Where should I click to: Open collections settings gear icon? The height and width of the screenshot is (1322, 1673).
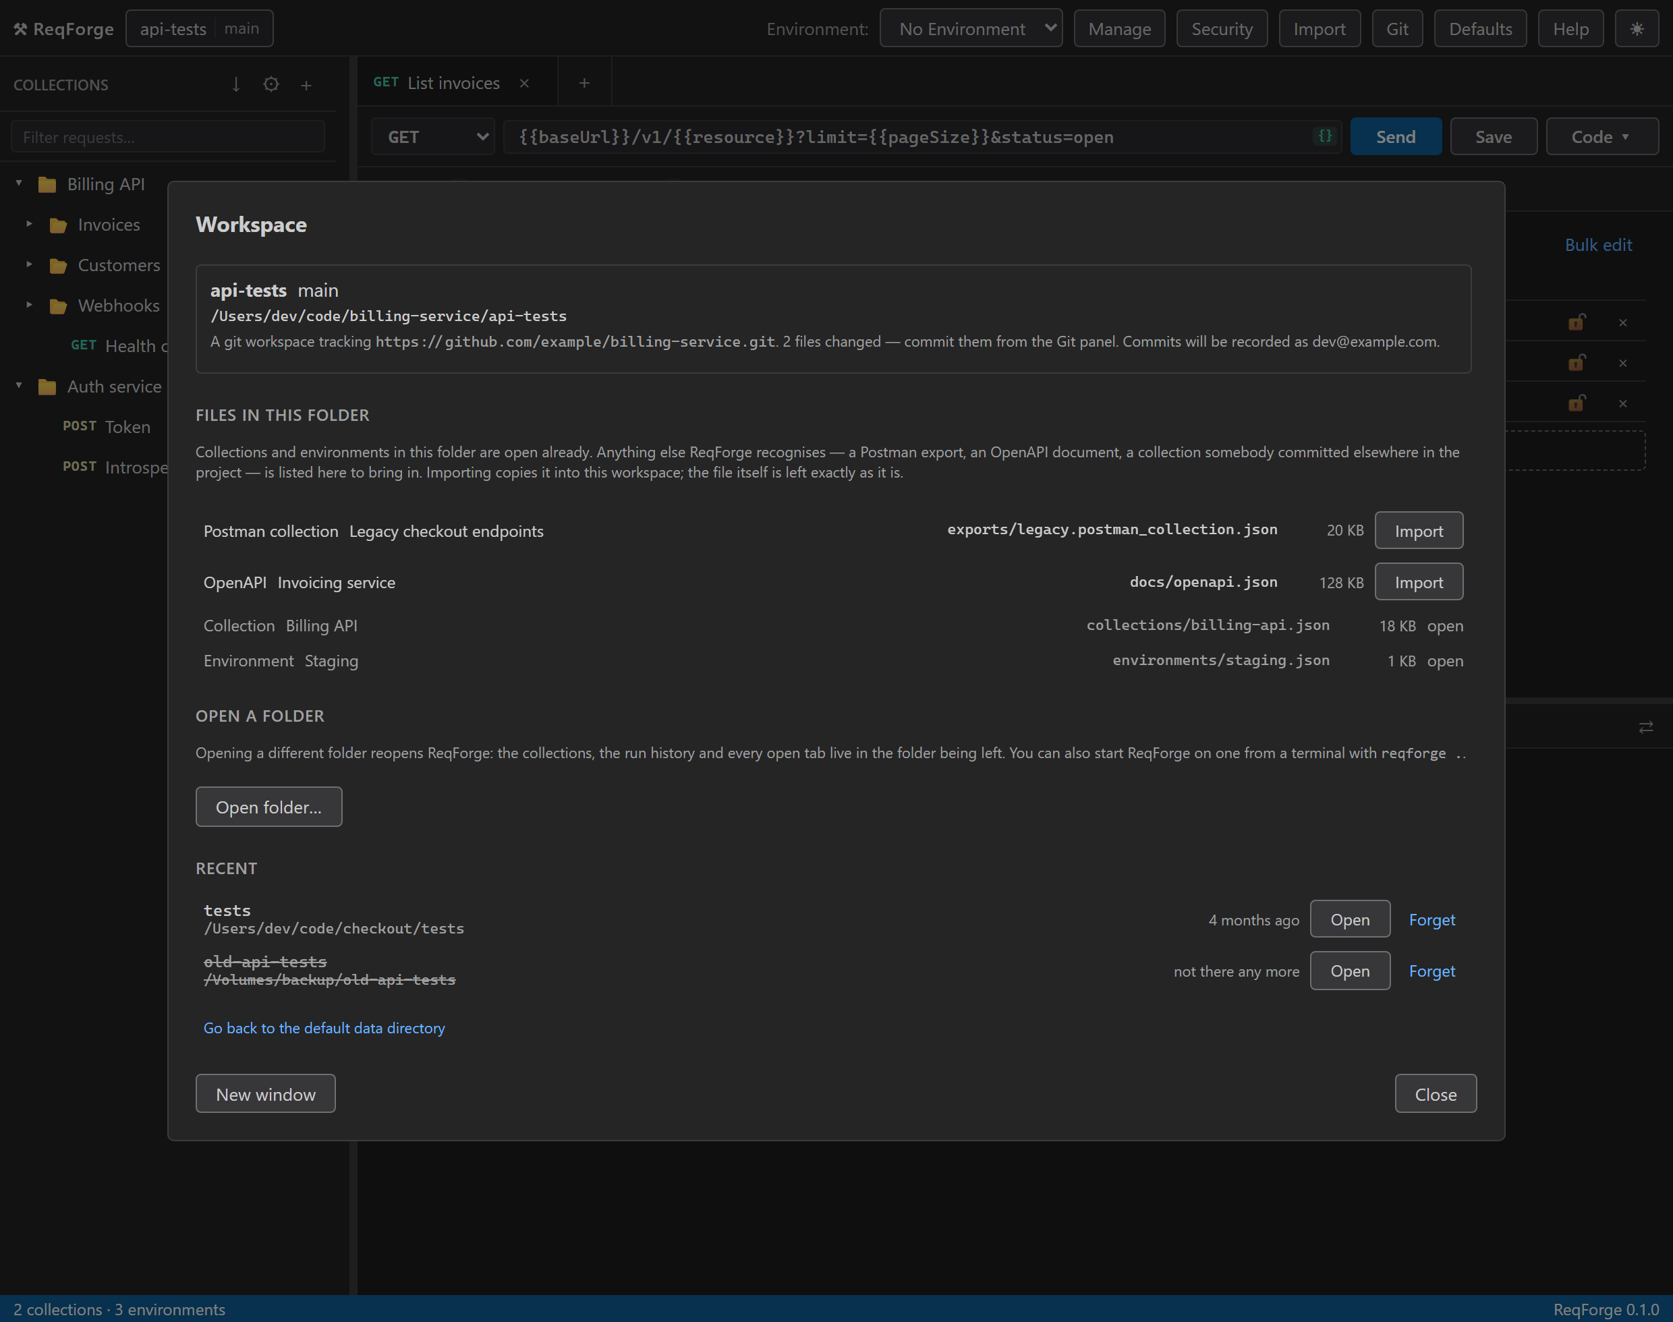tap(271, 84)
